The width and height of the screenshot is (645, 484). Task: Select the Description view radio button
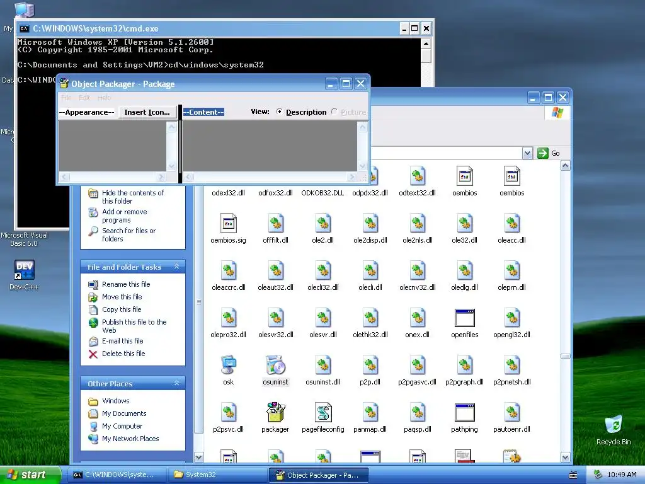coord(279,112)
